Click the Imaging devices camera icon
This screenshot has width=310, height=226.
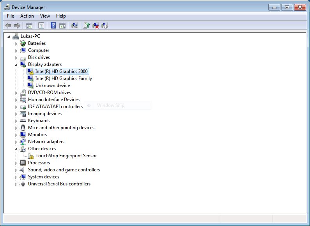23,114
